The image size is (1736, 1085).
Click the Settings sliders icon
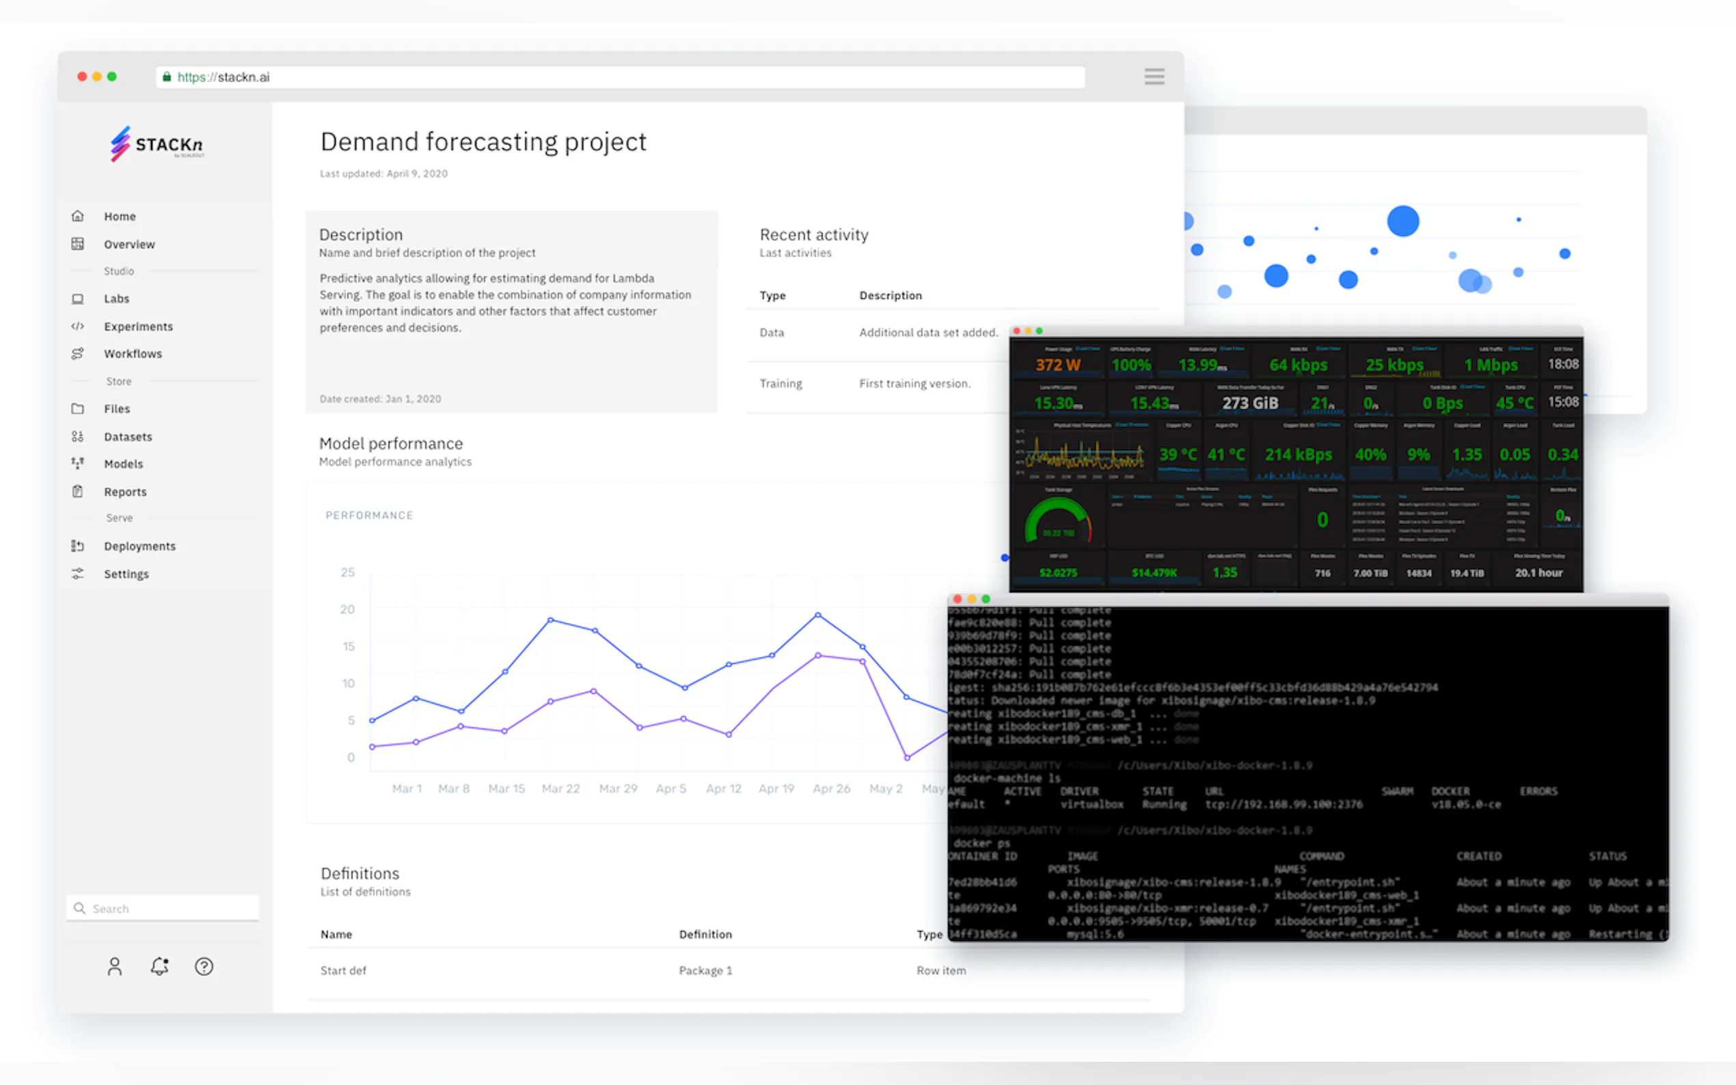click(77, 574)
